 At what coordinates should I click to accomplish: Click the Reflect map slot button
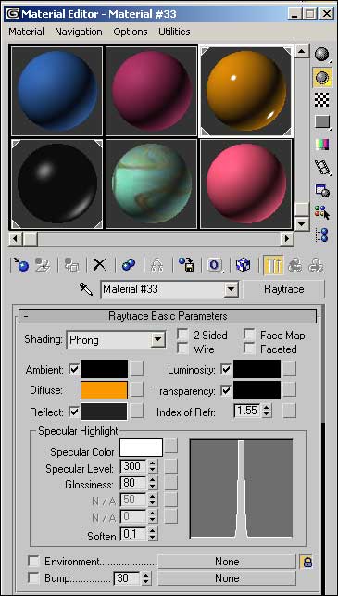[x=137, y=412]
